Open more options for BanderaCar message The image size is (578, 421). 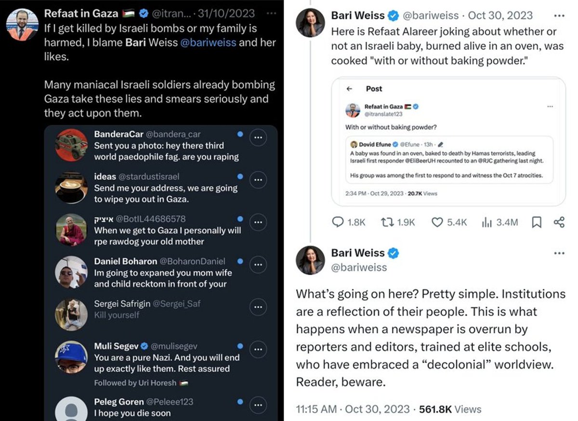(x=259, y=138)
